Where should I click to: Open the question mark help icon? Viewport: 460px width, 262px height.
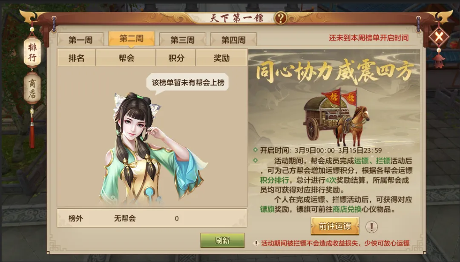point(280,18)
